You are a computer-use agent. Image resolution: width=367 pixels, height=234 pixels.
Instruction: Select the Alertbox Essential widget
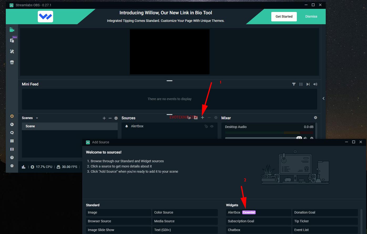tap(258, 212)
